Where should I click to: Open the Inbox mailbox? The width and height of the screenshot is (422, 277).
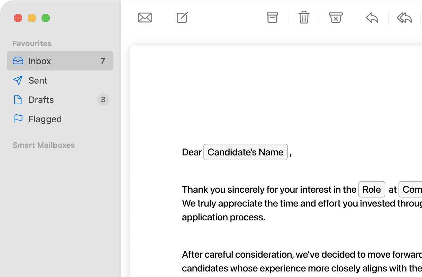click(x=60, y=61)
